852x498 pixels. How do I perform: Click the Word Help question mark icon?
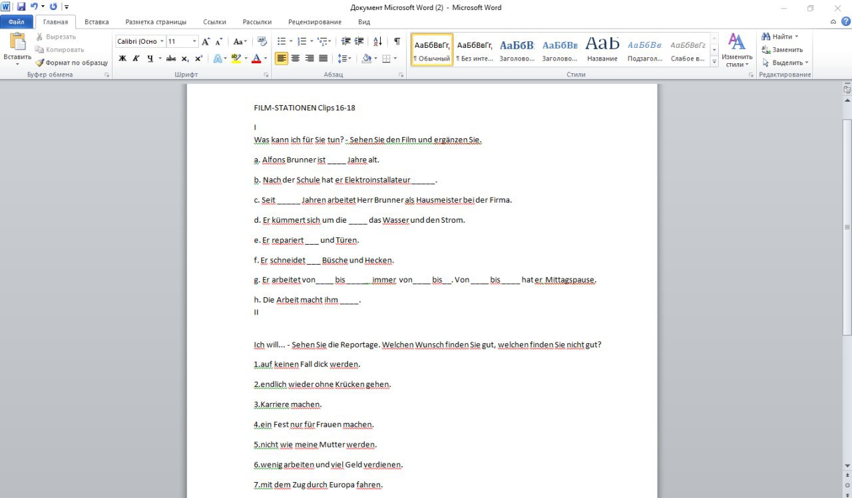[x=845, y=22]
